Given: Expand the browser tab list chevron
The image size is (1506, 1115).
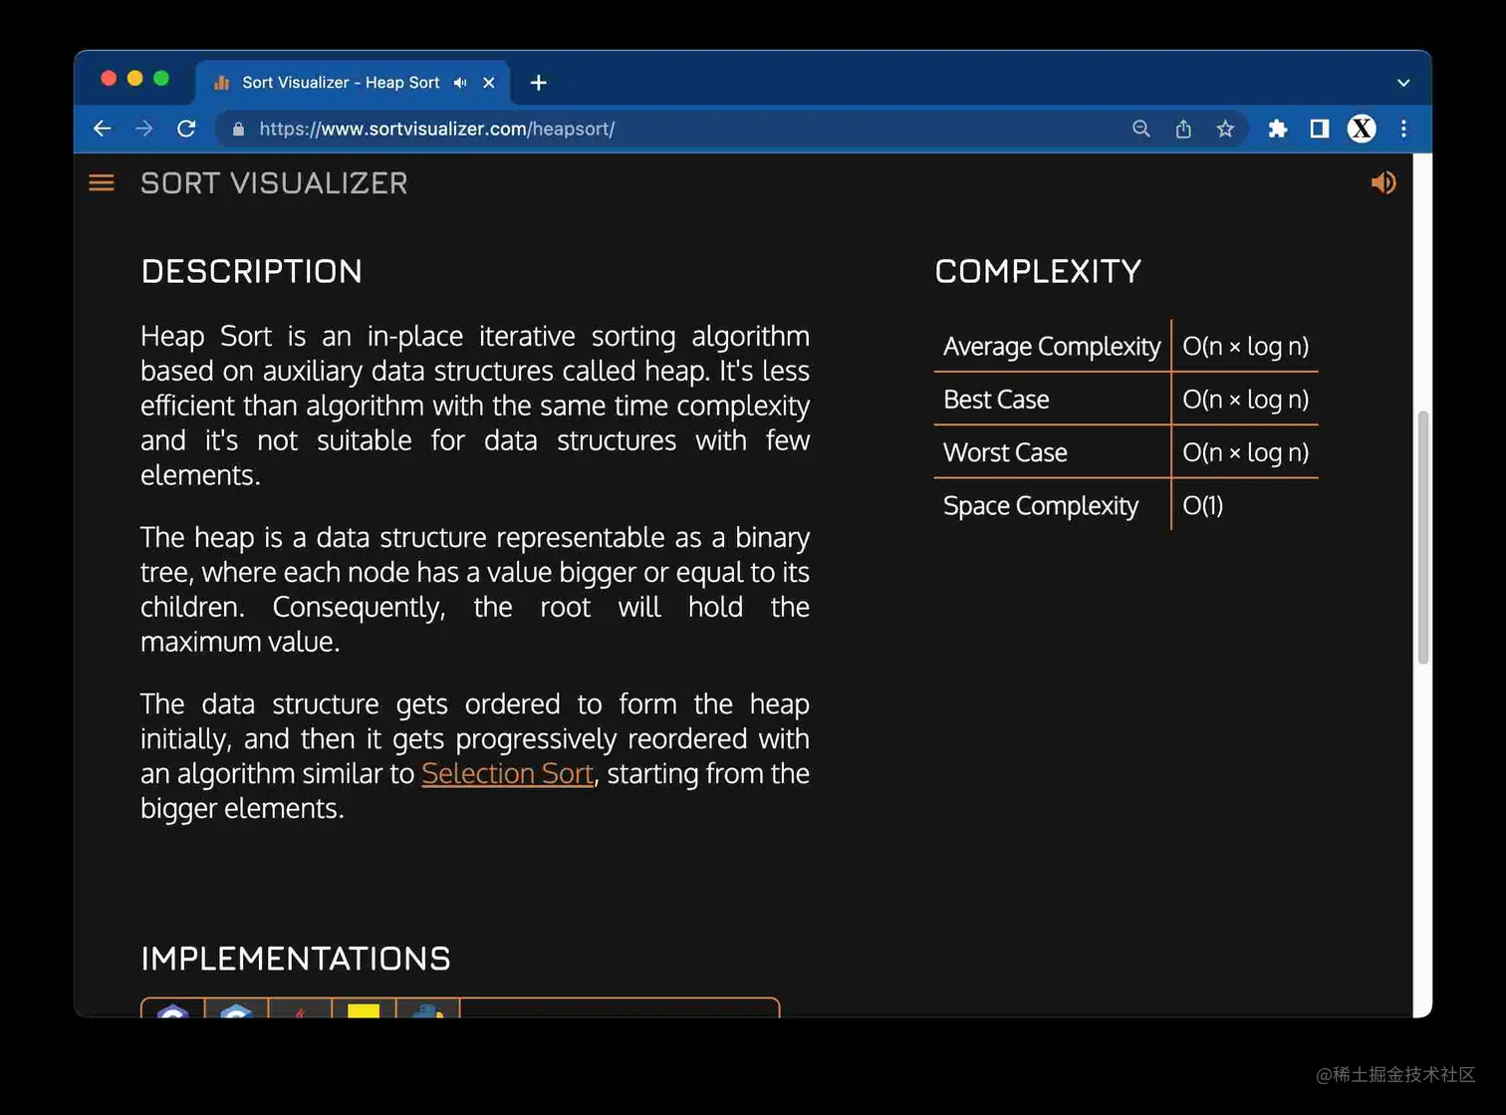Looking at the screenshot, I should click(1402, 83).
